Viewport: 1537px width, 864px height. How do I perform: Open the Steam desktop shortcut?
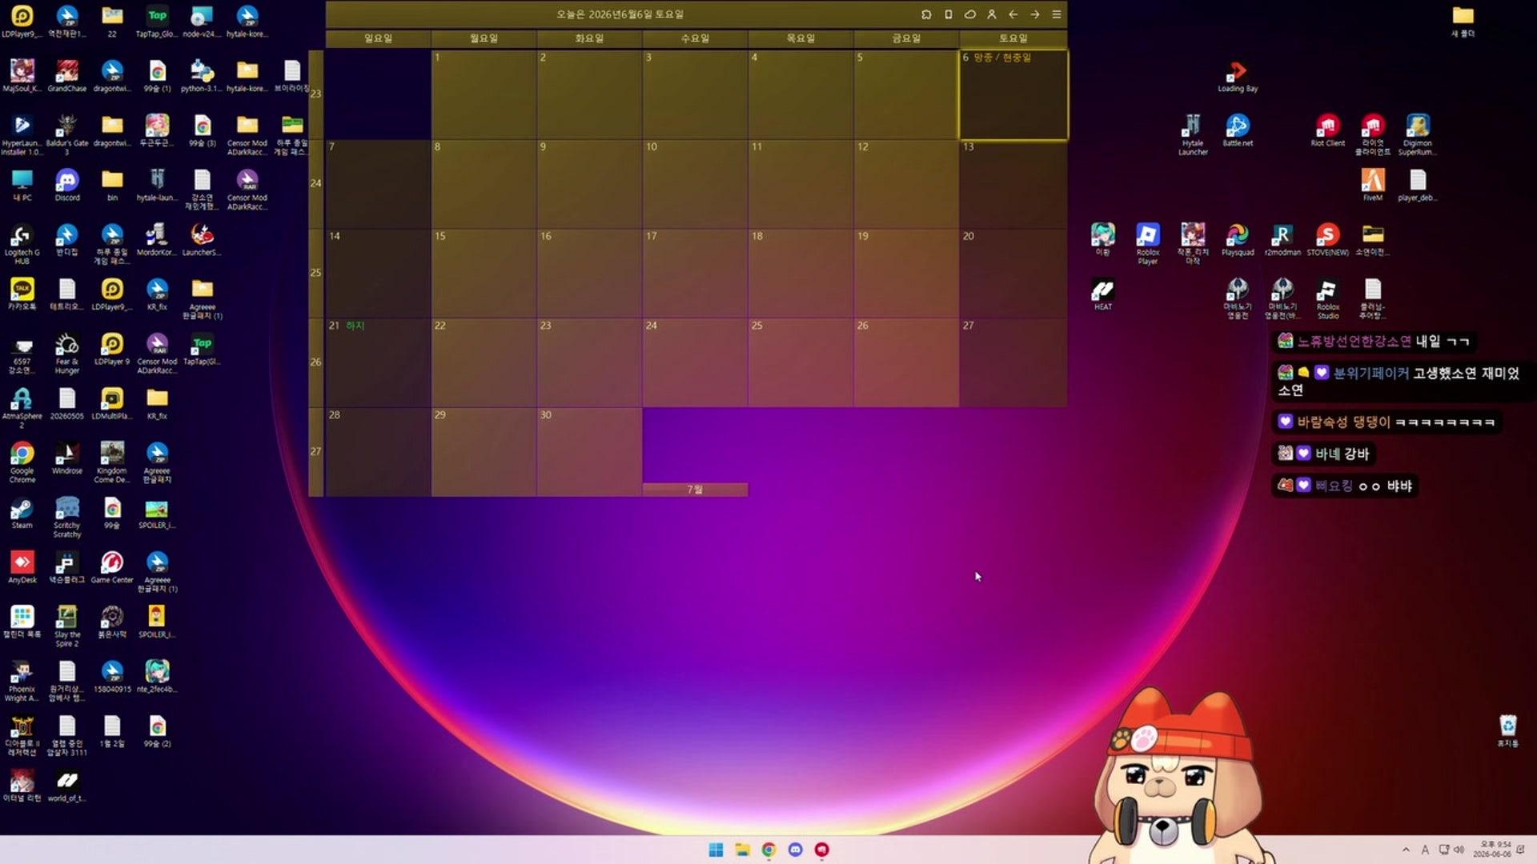click(x=22, y=513)
